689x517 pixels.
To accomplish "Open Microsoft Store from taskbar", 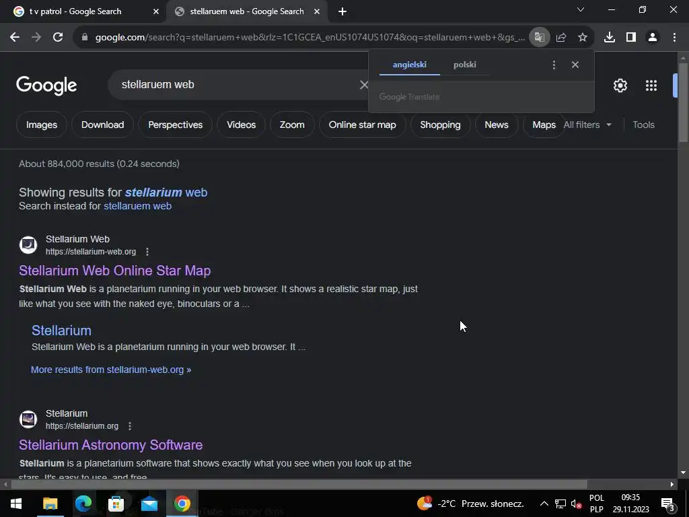I will (116, 504).
